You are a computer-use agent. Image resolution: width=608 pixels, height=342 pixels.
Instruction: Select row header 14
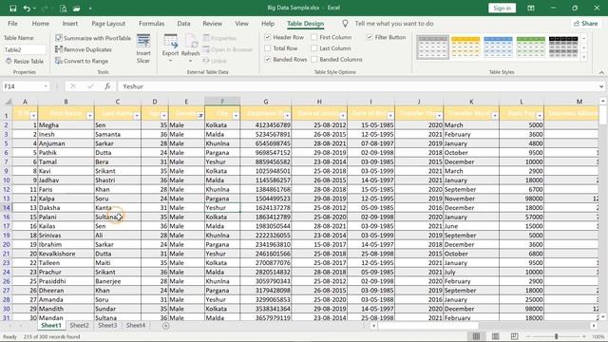tap(7, 208)
